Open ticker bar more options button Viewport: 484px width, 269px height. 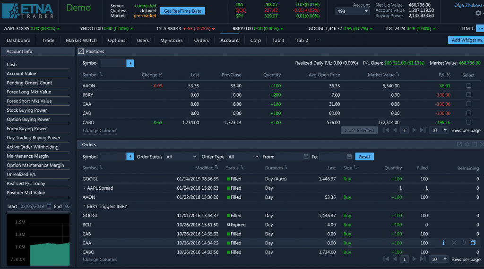pyautogui.click(x=480, y=28)
